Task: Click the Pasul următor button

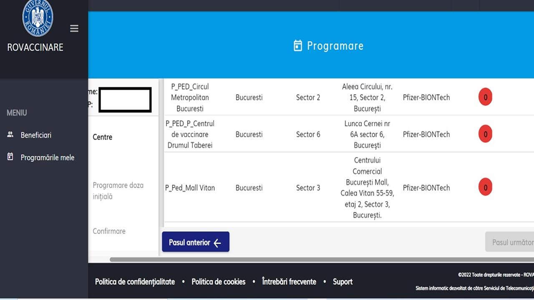Action: pos(510,242)
